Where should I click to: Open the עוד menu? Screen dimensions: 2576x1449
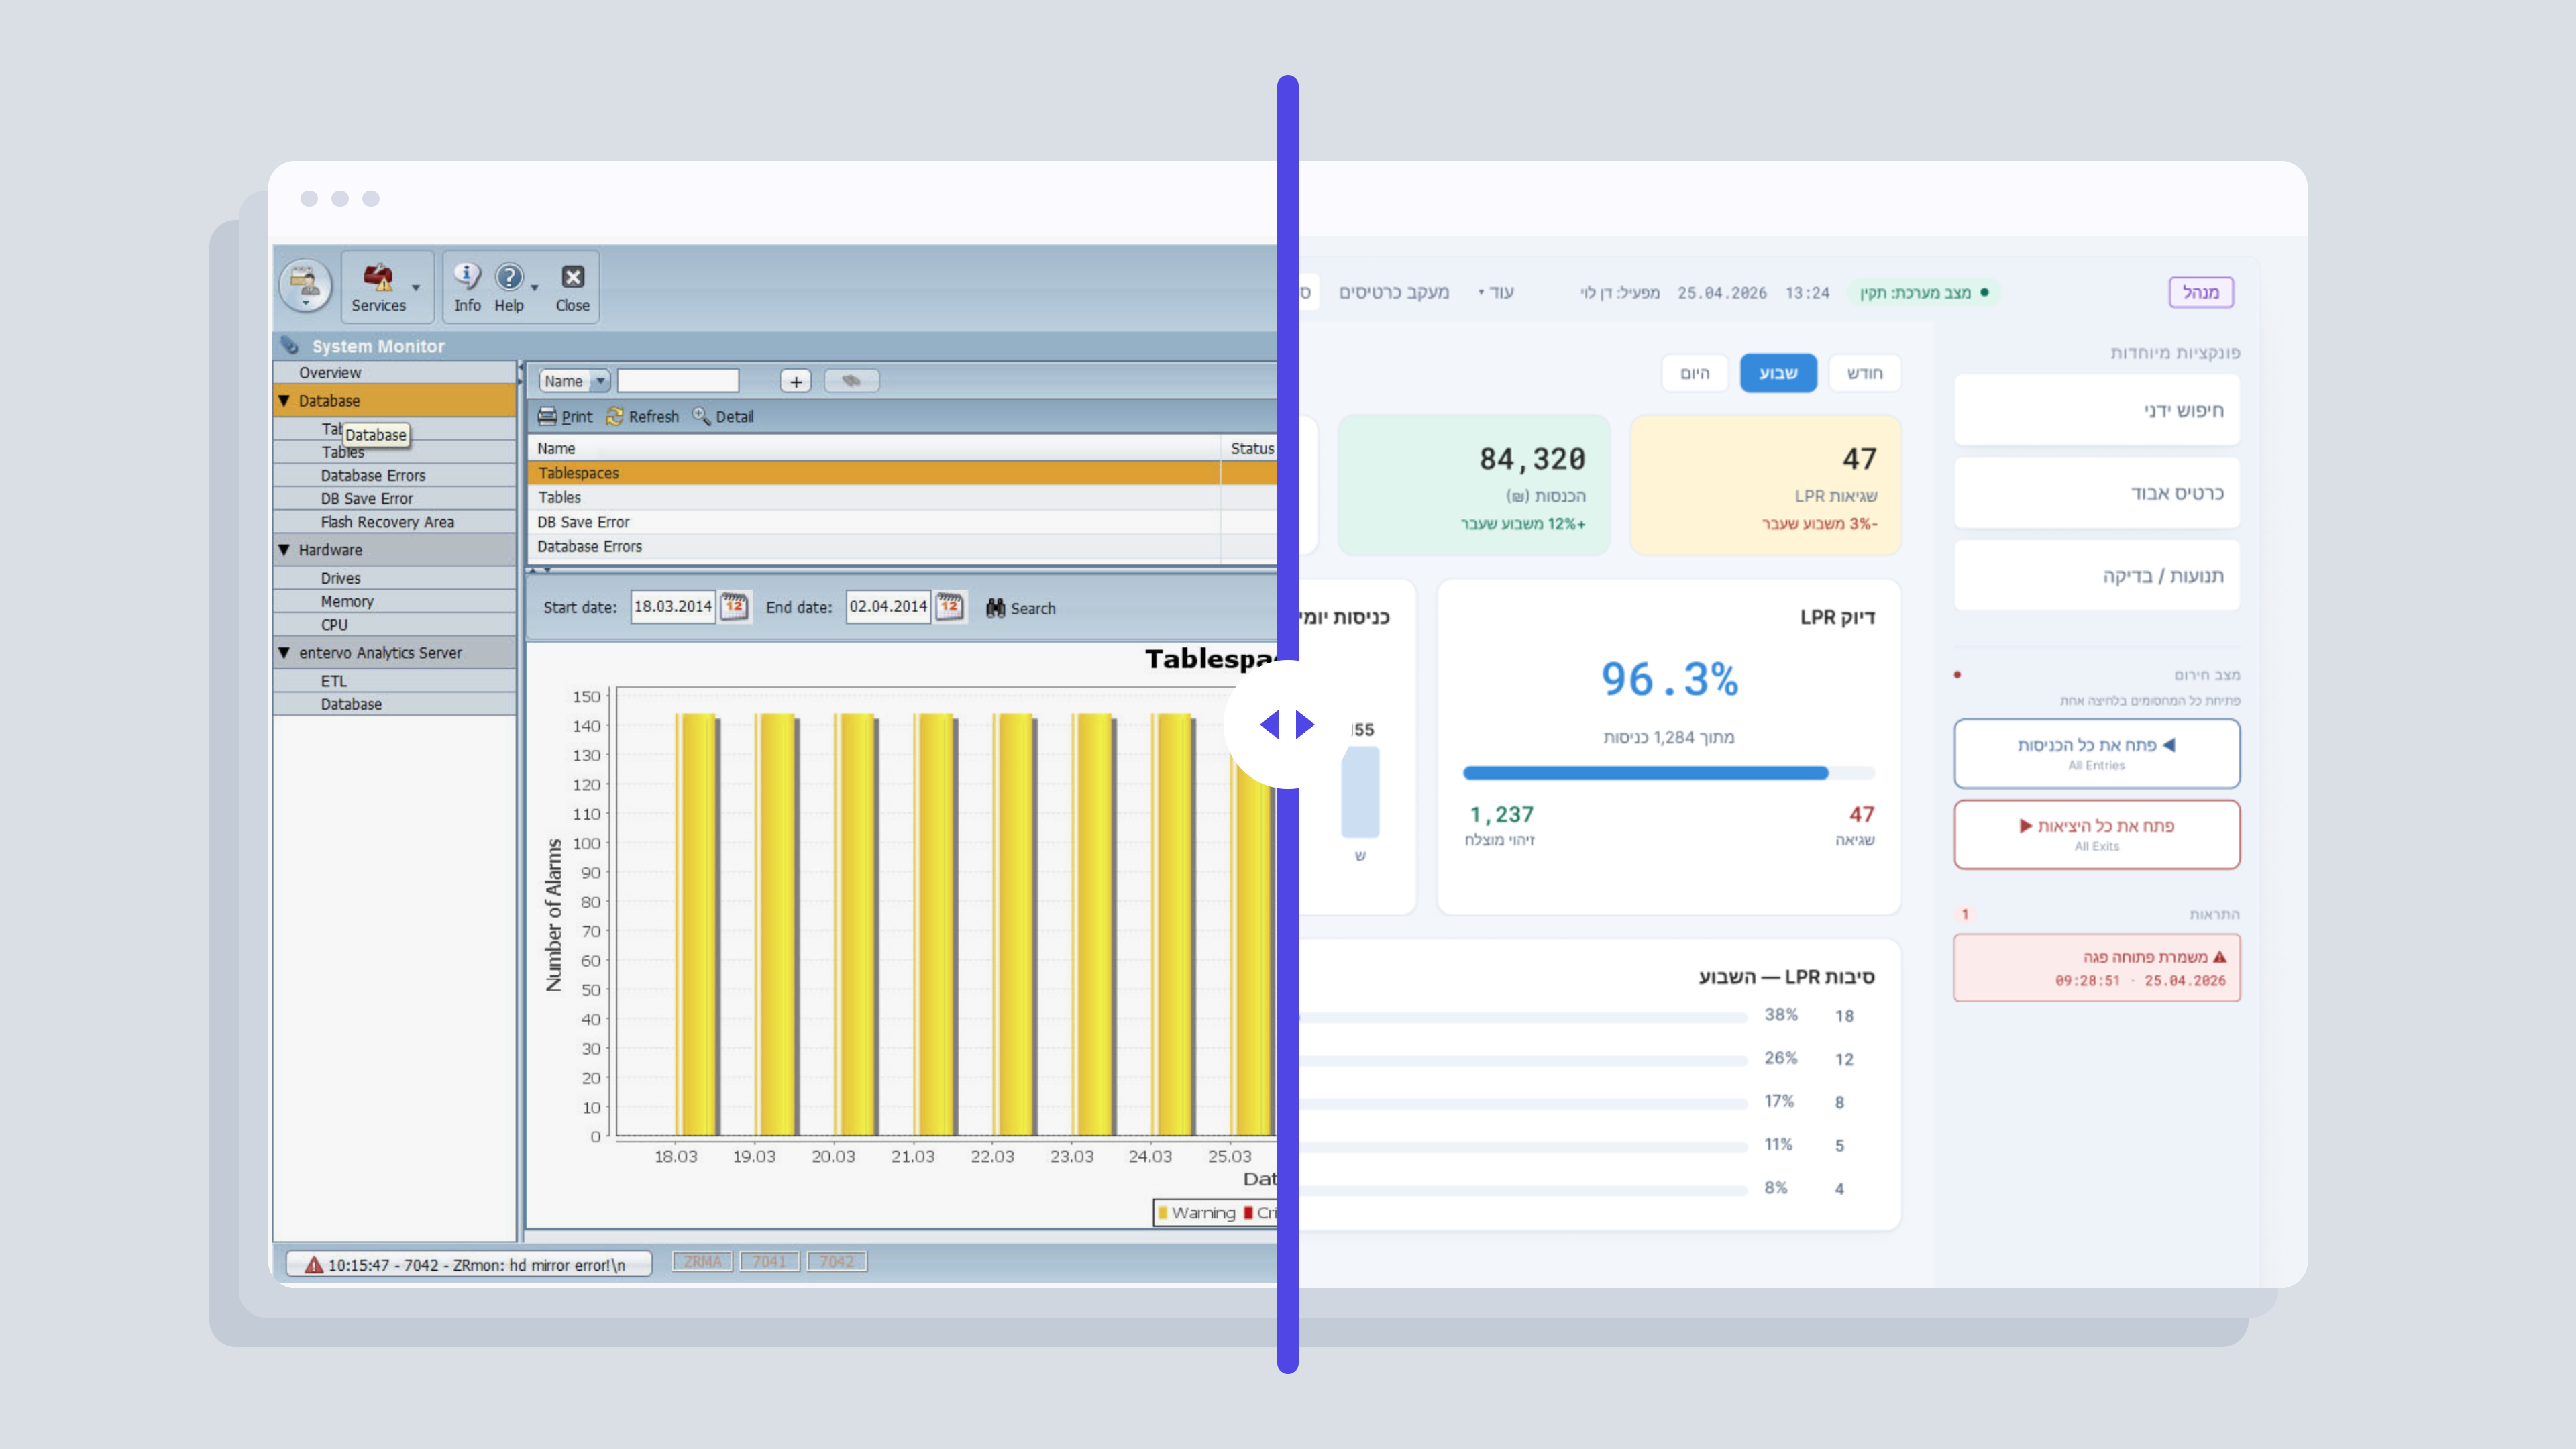tap(1496, 292)
